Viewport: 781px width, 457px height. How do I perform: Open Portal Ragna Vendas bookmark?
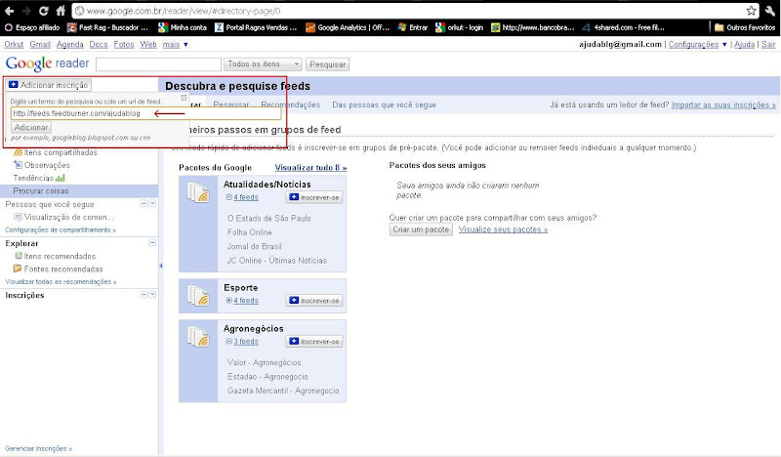coord(256,27)
